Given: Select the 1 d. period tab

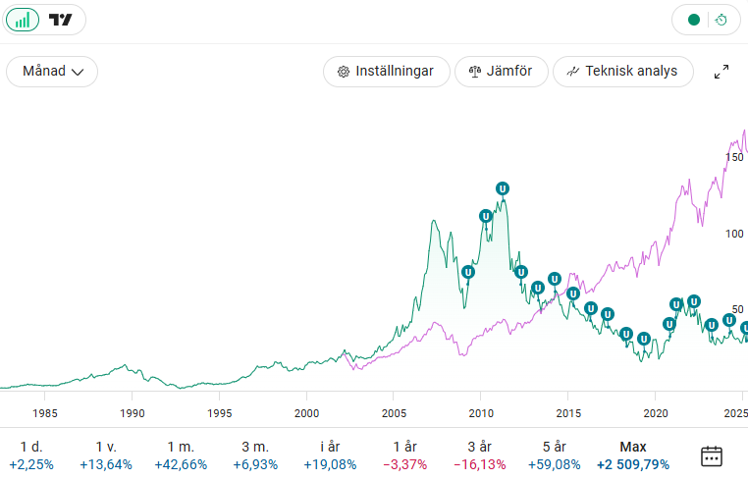Looking at the screenshot, I should pos(31,455).
